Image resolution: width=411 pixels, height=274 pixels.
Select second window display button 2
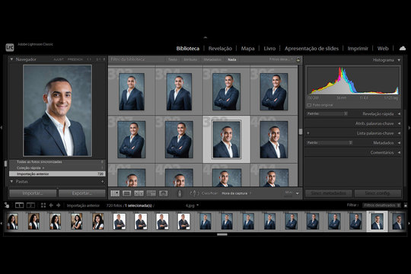coord(30,205)
